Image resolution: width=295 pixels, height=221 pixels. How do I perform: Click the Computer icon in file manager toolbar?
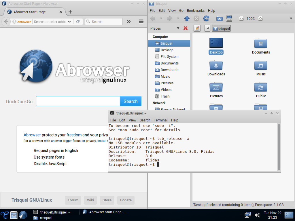pyautogui.click(x=229, y=18)
